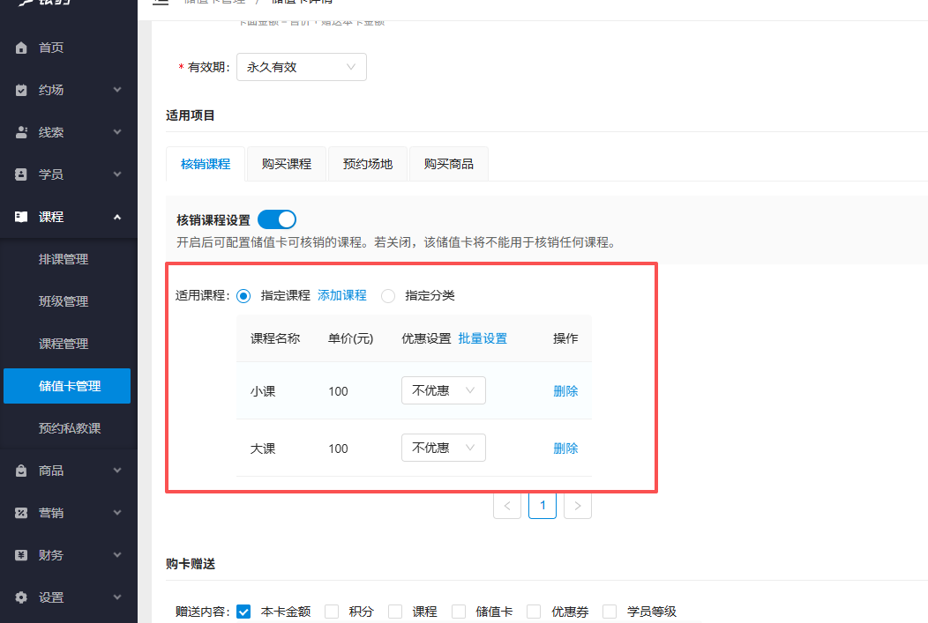
Task: Click the 添加课程 link
Action: tap(342, 296)
